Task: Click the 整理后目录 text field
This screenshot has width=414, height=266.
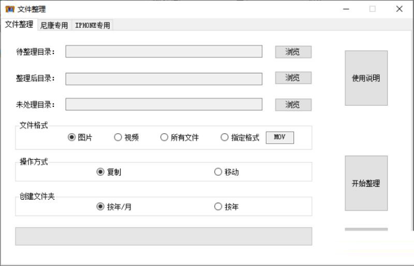Action: pyautogui.click(x=164, y=78)
